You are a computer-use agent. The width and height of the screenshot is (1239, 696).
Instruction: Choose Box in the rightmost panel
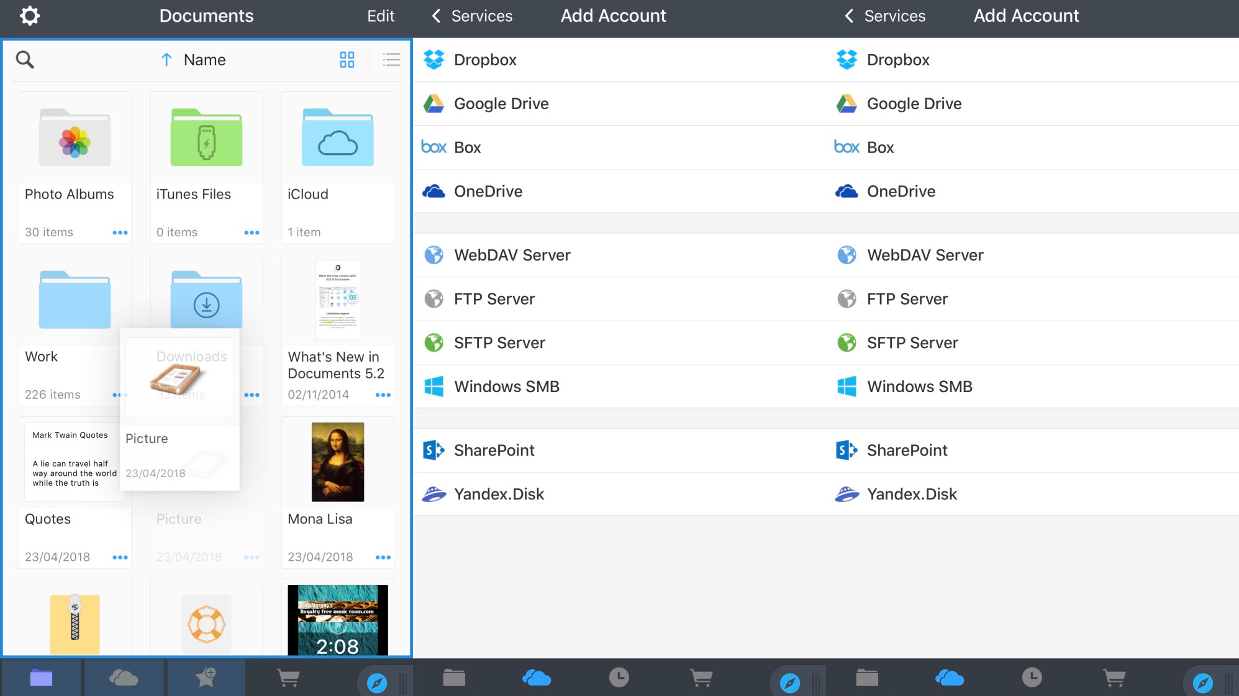1033,148
